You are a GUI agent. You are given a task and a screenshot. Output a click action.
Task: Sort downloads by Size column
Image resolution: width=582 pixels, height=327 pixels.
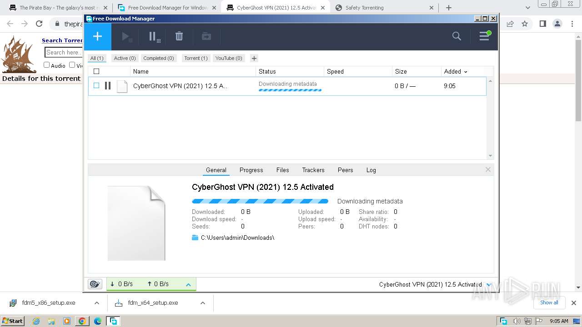[416, 71]
